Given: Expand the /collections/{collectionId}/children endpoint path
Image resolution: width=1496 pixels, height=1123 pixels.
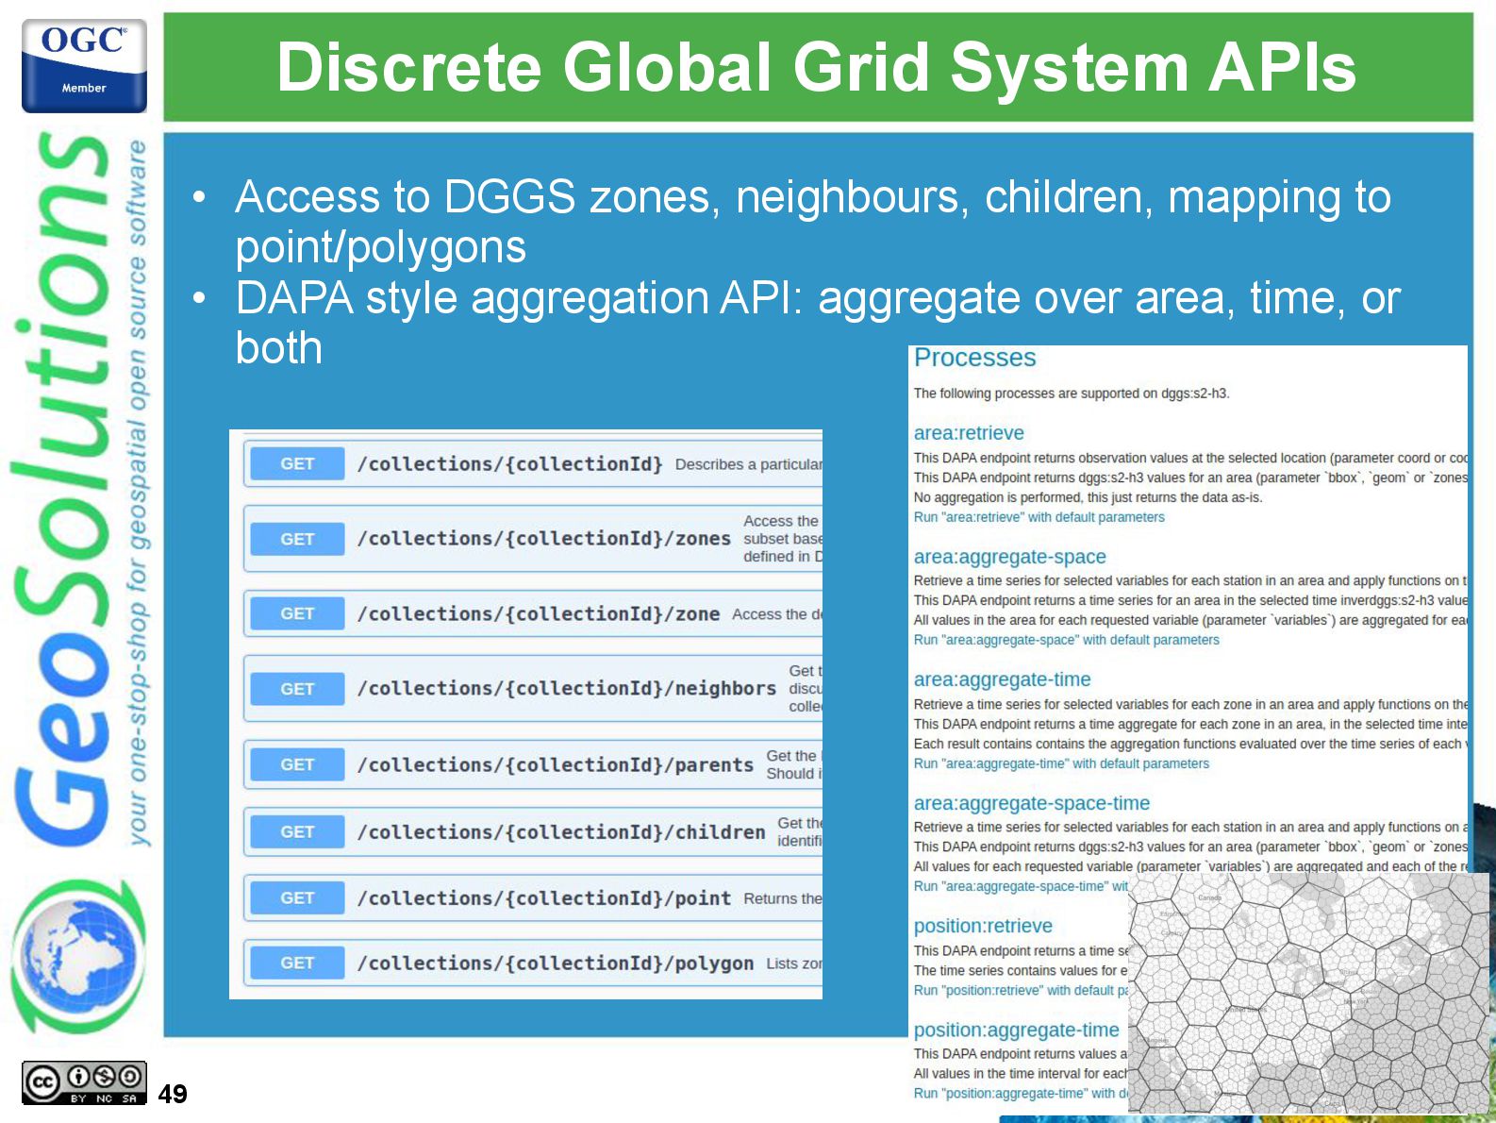Looking at the screenshot, I should pyautogui.click(x=561, y=832).
